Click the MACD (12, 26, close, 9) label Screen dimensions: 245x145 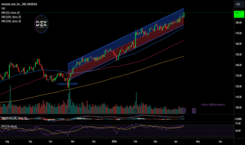14,118
